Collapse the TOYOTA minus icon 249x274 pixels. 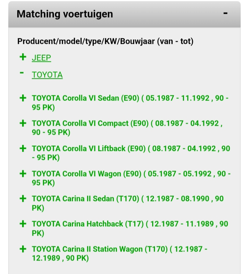click(22, 73)
